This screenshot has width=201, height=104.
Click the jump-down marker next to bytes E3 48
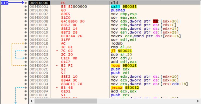click(x=57, y=88)
